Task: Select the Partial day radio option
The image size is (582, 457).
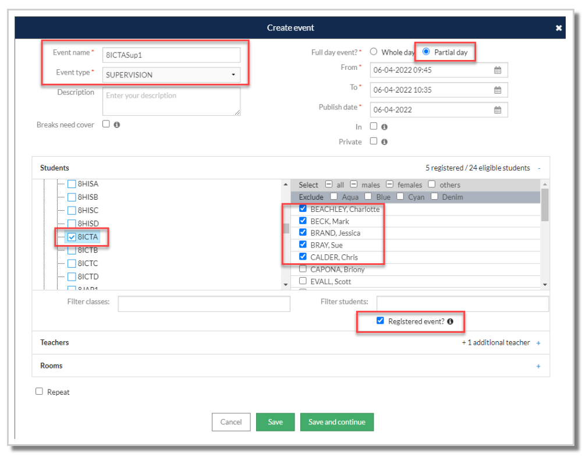Action: click(x=426, y=52)
